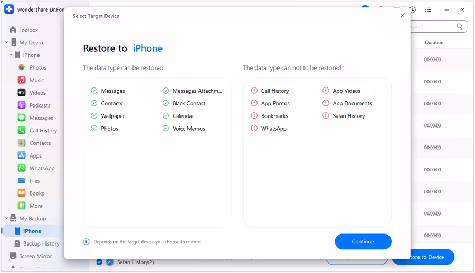
Task: Click the Wallpaper restorable item
Action: point(108,116)
